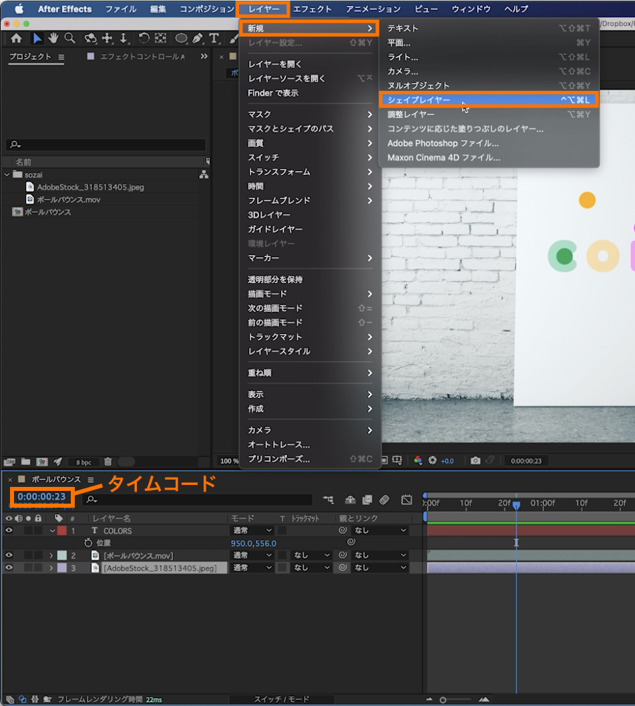The height and width of the screenshot is (706, 635).
Task: Choose シェイプレイヤー from the 新規 submenu
Action: tap(489, 100)
